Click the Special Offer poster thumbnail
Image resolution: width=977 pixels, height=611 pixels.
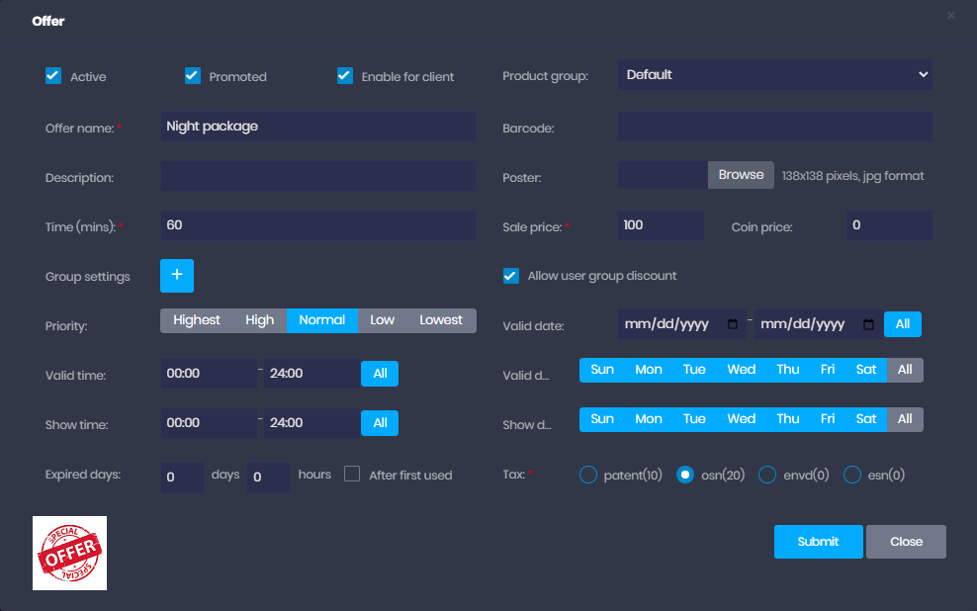click(x=69, y=553)
